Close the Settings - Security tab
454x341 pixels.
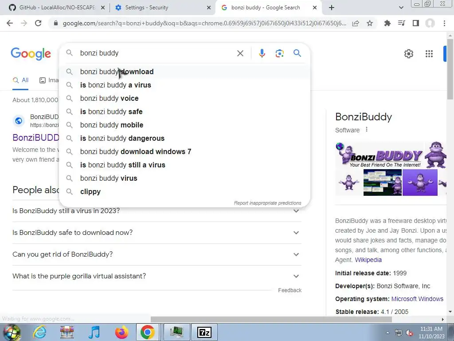(x=209, y=8)
